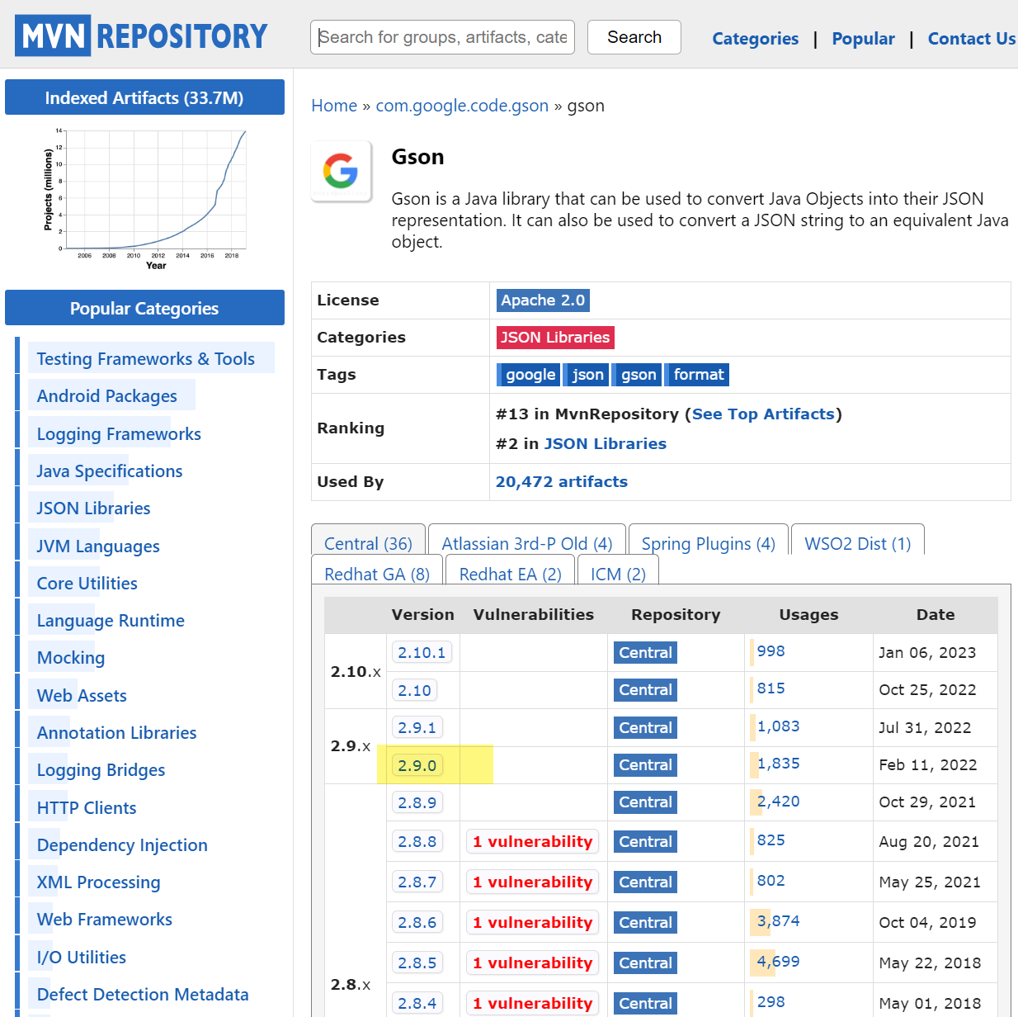Screen dimensions: 1018x1017
Task: Open Logging Frameworks category
Action: pyautogui.click(x=119, y=434)
